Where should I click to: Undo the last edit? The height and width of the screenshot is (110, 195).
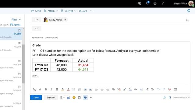point(158,89)
